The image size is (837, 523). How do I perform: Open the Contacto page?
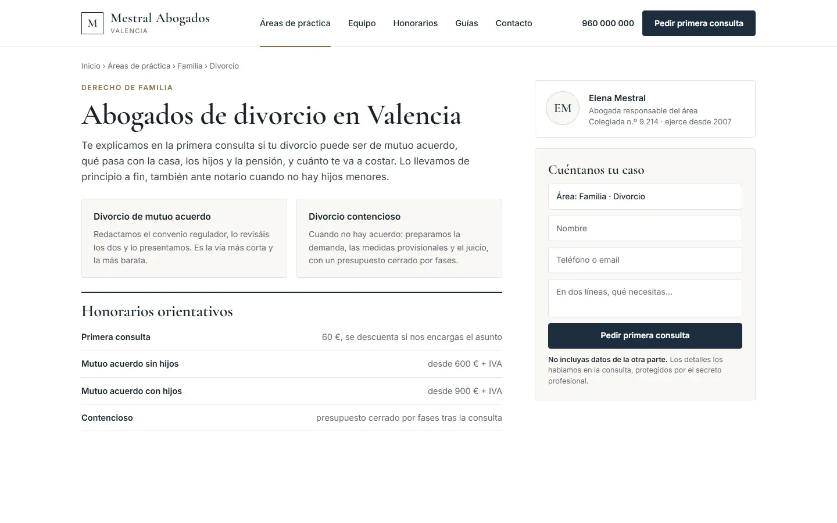coord(514,23)
